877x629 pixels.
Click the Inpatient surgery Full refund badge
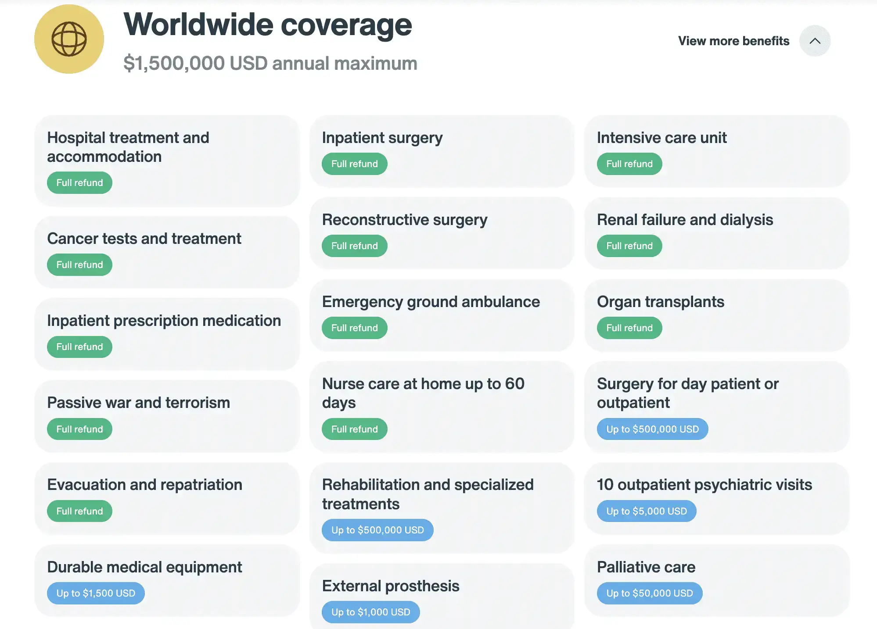(x=354, y=163)
